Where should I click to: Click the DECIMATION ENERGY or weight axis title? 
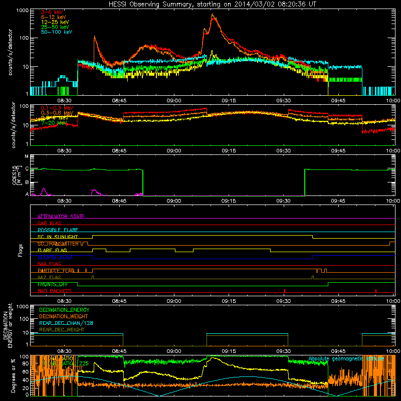point(8,325)
